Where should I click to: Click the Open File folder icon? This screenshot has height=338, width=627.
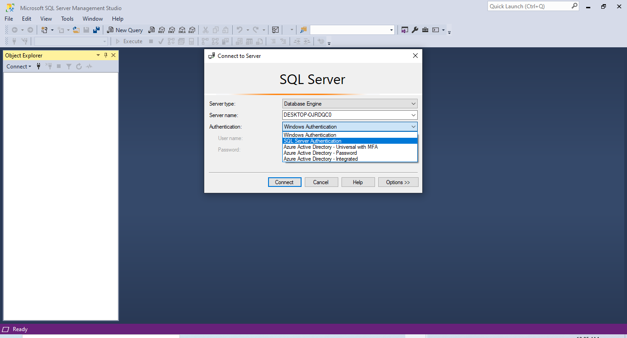coord(76,30)
